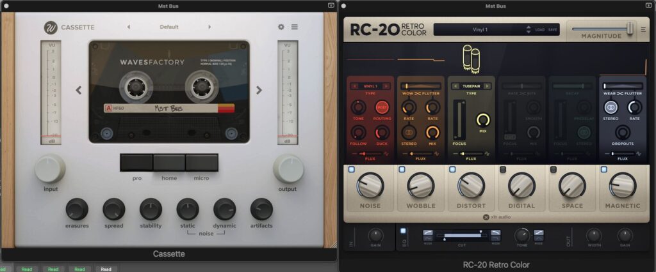The width and height of the screenshot is (656, 272).
Task: Click the xln audio logo
Action: (496, 217)
